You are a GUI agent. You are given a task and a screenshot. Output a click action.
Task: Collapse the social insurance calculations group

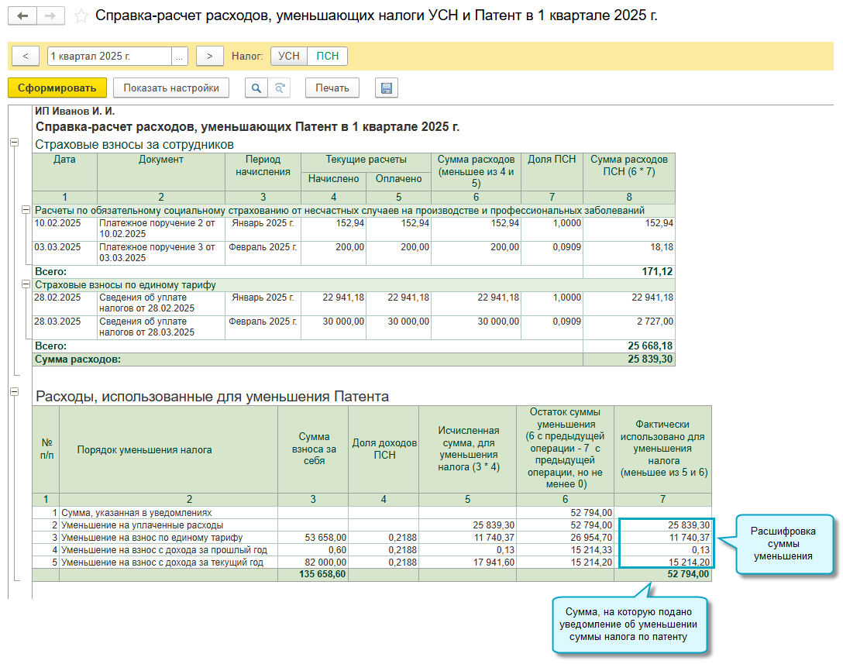pyautogui.click(x=26, y=210)
